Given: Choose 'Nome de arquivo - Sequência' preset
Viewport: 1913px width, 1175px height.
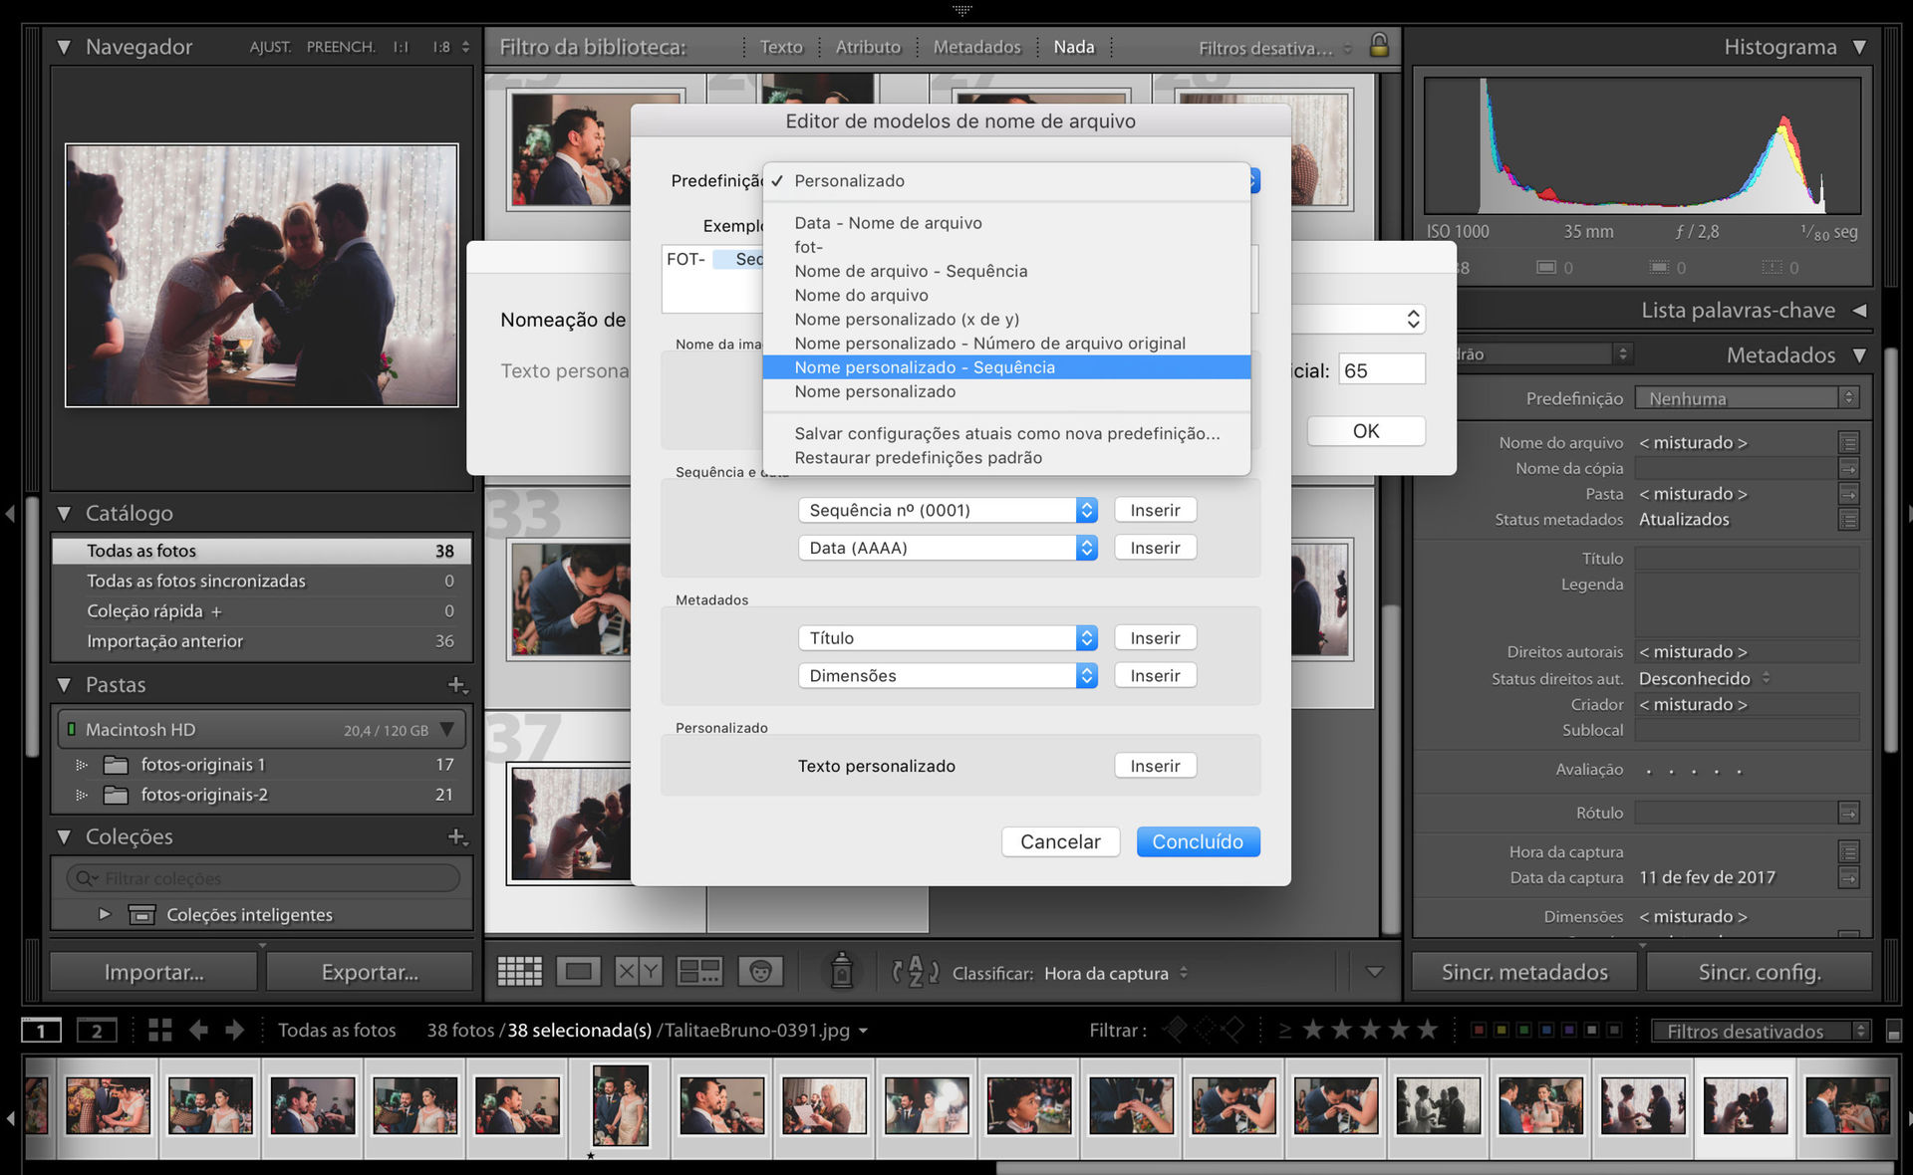Looking at the screenshot, I should click(1006, 271).
